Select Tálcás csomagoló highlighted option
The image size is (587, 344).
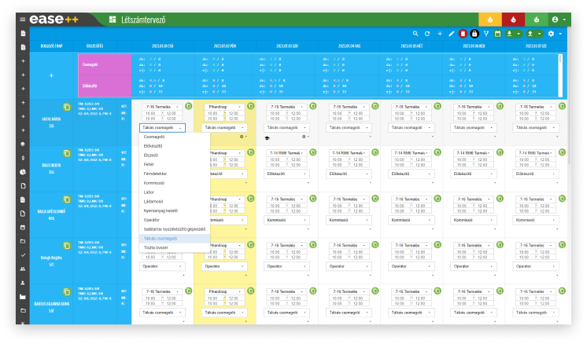click(175, 238)
